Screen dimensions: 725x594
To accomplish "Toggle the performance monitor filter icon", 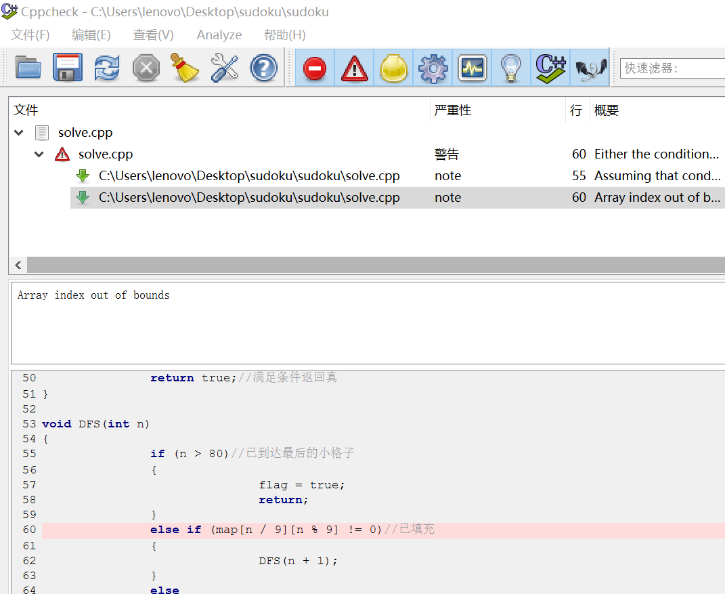I will (x=472, y=68).
